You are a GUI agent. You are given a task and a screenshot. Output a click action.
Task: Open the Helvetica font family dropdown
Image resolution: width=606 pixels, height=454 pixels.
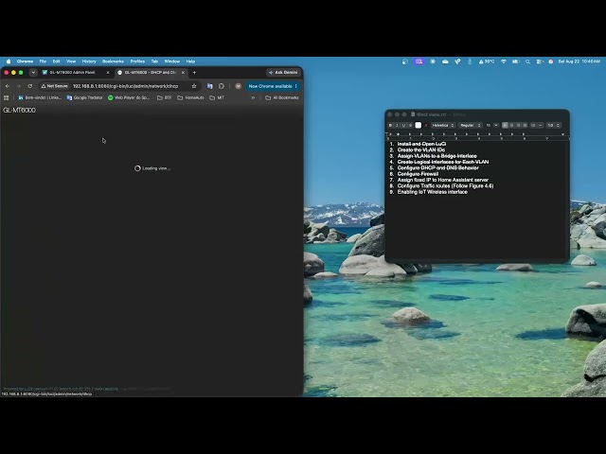point(443,125)
